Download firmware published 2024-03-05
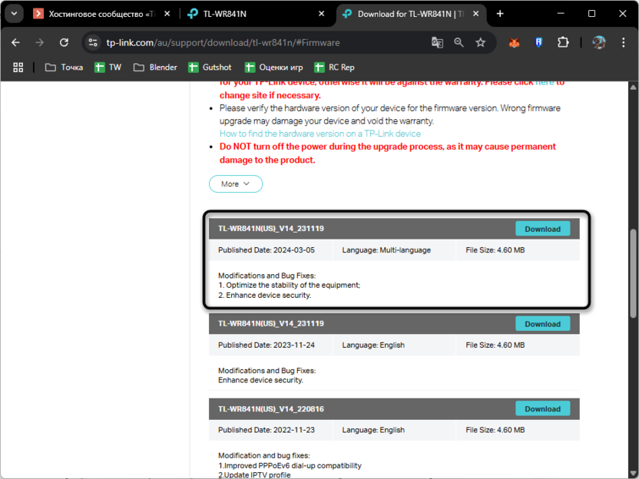639x479 pixels. click(542, 229)
